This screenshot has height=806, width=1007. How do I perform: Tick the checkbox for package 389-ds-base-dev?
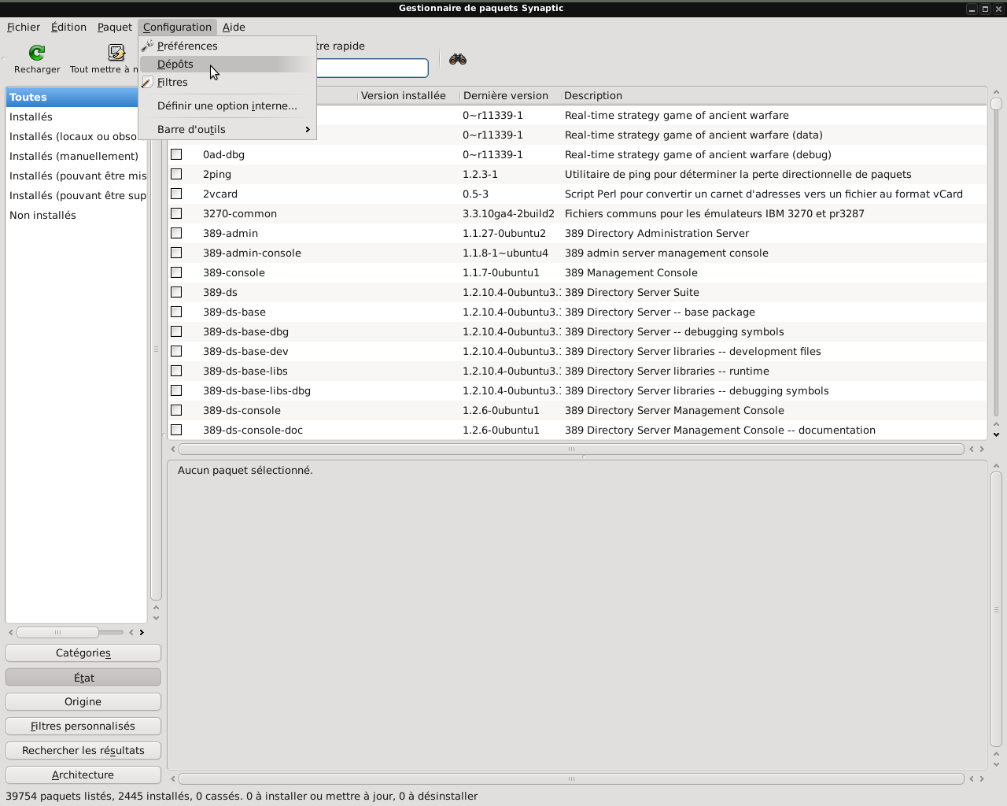click(x=176, y=351)
